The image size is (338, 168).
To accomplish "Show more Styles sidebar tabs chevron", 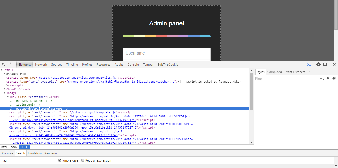I will pos(309,72).
